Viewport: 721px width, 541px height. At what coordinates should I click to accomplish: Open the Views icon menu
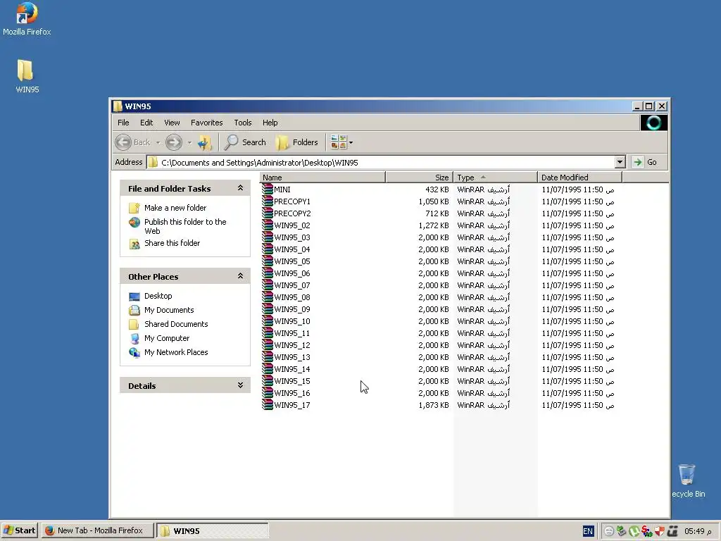coord(341,142)
